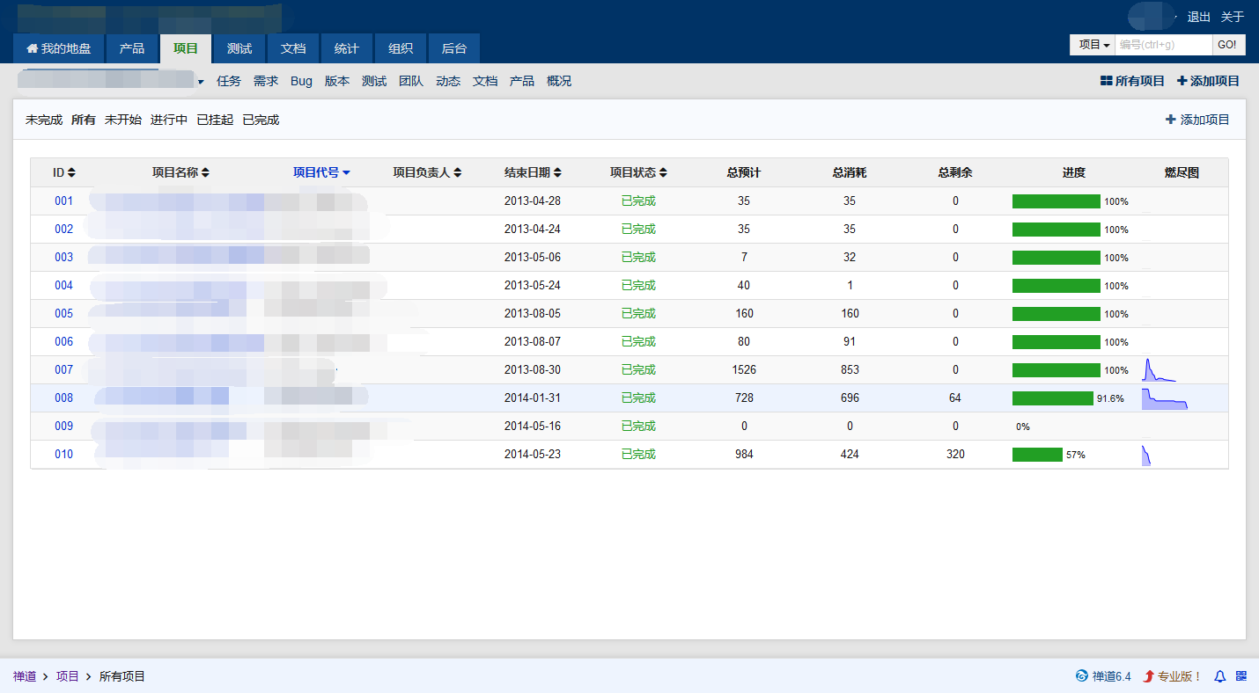
Task: Expand the 项目 search type dropdown
Action: tap(1093, 45)
